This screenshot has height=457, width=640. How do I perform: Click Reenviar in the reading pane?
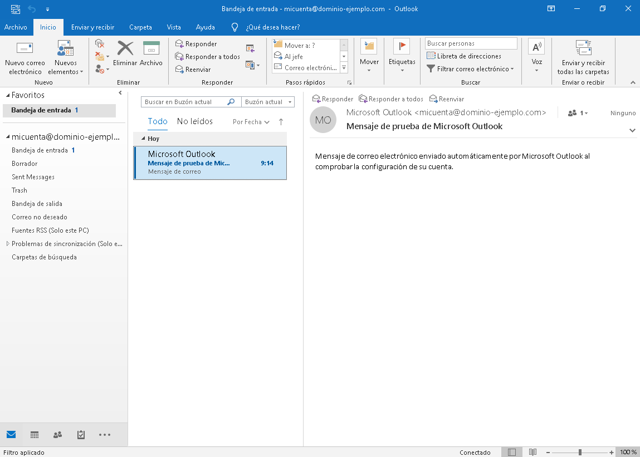click(x=447, y=99)
